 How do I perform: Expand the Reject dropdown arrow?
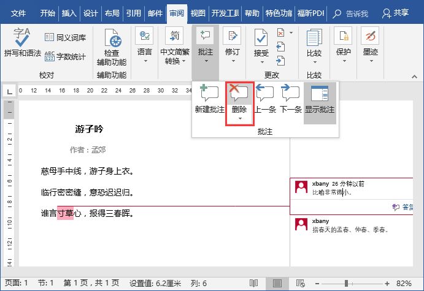point(291,32)
